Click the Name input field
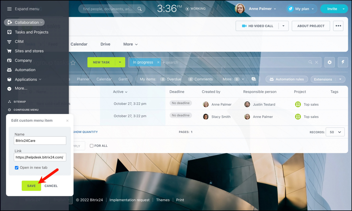Screen dimensions: 352x211 coord(40,141)
